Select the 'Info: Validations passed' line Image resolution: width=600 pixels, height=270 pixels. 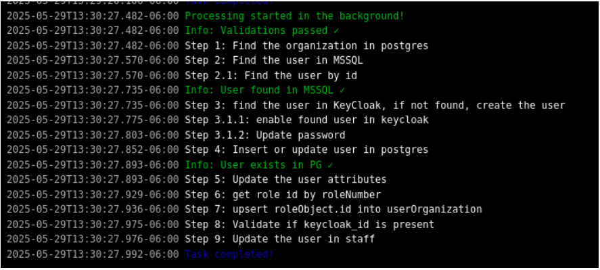[262, 30]
